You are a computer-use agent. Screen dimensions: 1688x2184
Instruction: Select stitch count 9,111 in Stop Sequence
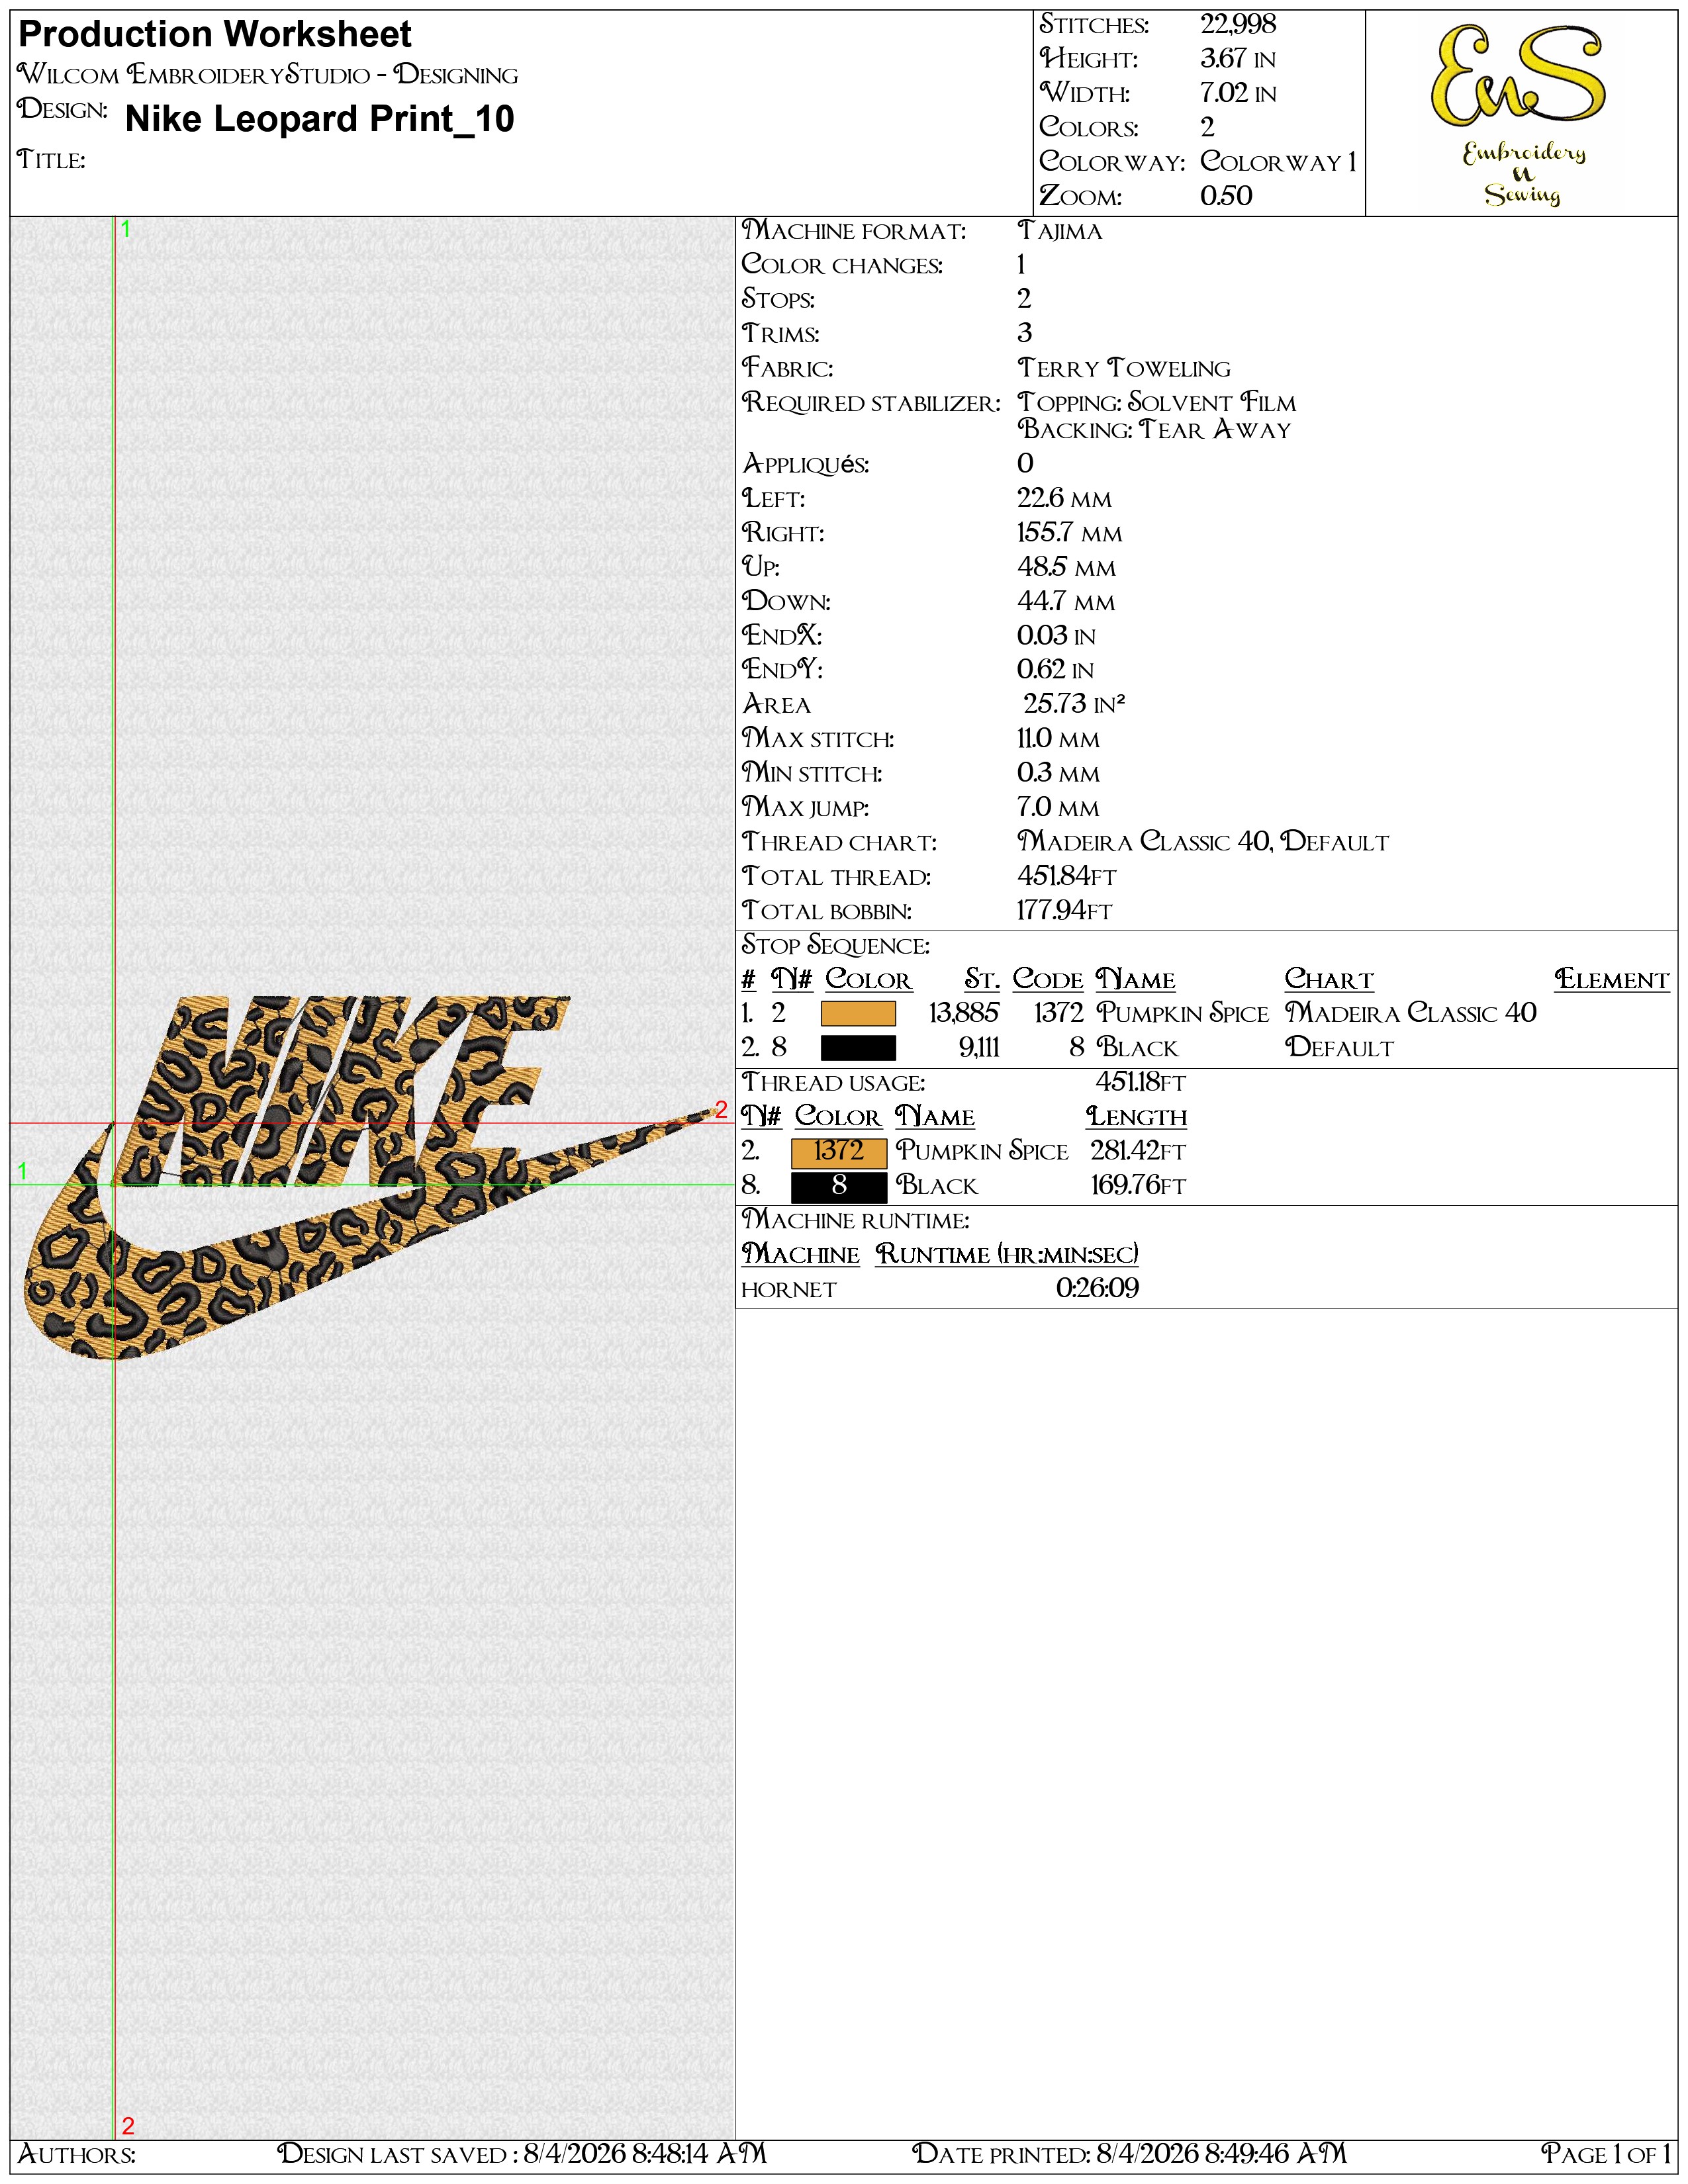point(979,1048)
